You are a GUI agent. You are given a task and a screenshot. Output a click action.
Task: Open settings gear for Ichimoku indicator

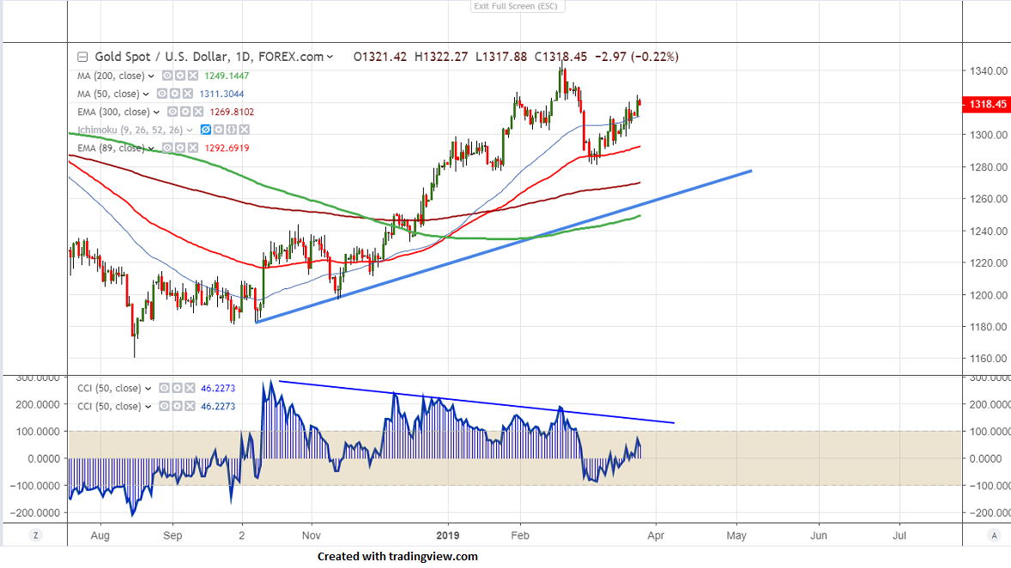(219, 130)
